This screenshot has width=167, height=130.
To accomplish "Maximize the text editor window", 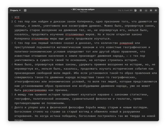I will point(151,11).
